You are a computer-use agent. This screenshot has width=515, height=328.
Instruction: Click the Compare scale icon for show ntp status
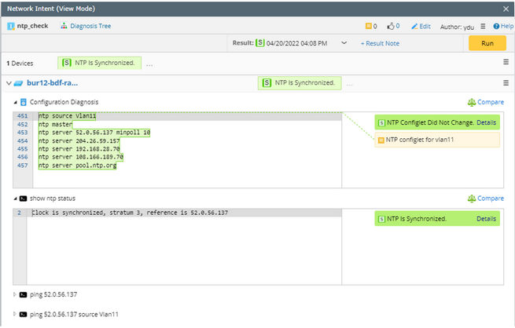click(x=472, y=199)
